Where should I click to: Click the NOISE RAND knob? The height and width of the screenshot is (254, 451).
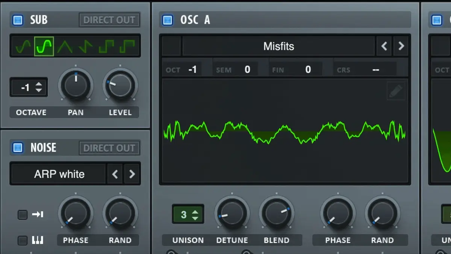point(120,213)
